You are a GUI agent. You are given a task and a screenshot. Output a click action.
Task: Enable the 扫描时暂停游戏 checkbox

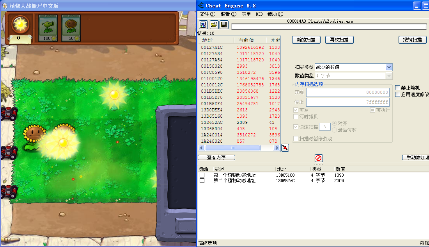tap(296, 139)
